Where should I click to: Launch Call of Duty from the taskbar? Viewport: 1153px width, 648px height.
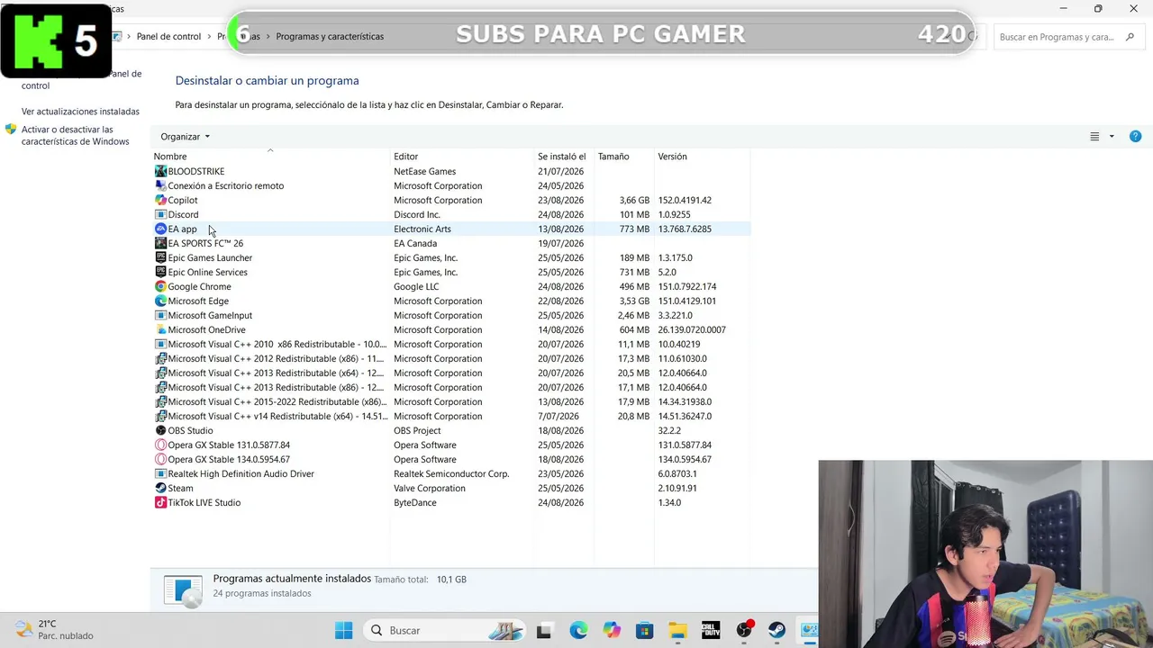pyautogui.click(x=711, y=630)
